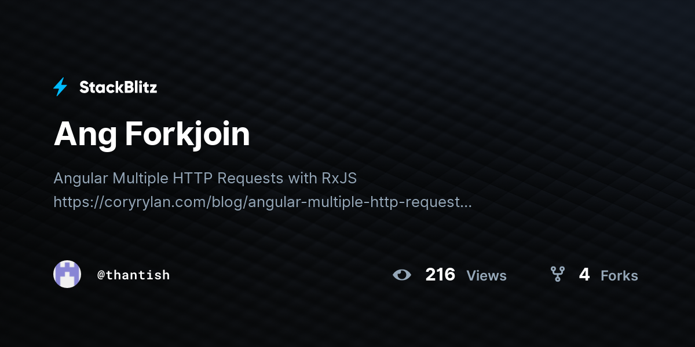This screenshot has width=695, height=347.
Task: Click the Views label
Action: (487, 276)
